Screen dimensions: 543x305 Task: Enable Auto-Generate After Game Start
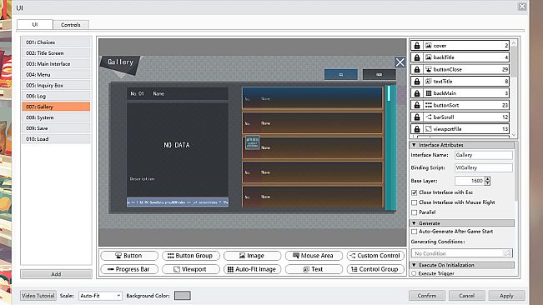[x=415, y=232]
